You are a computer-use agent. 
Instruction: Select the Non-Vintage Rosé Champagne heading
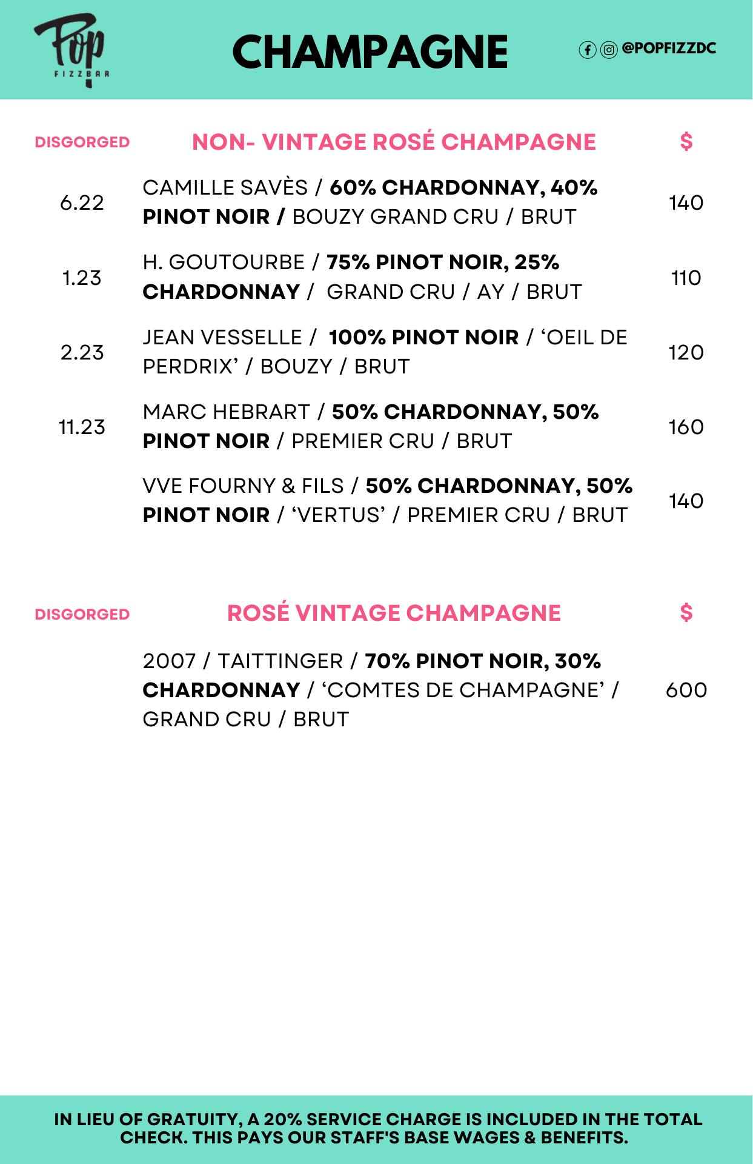point(394,142)
